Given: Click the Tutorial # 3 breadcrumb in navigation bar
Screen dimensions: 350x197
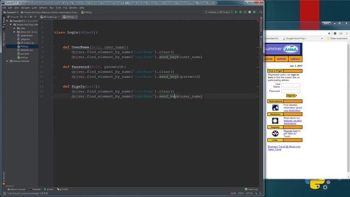Looking at the screenshot, I should click(x=11, y=12).
